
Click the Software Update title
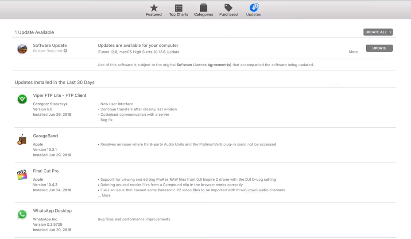50,45
